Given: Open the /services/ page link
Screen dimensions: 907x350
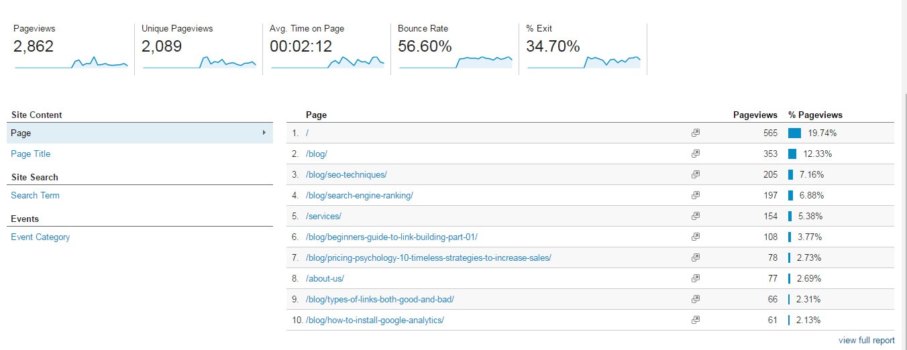Looking at the screenshot, I should [323, 216].
